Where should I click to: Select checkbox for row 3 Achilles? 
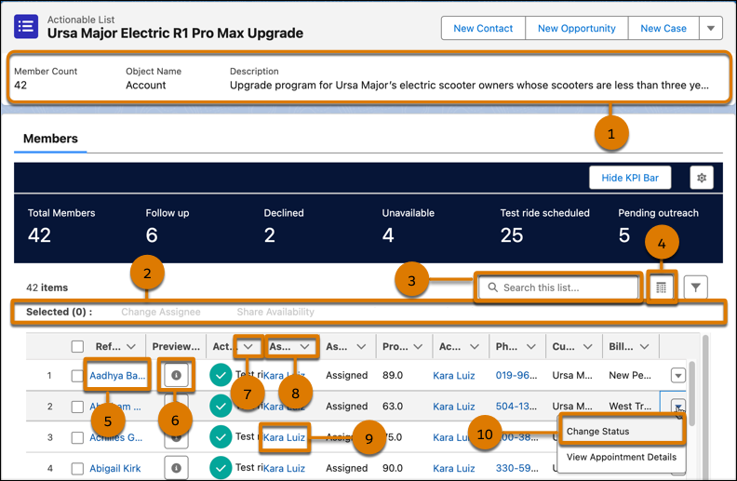(x=77, y=437)
